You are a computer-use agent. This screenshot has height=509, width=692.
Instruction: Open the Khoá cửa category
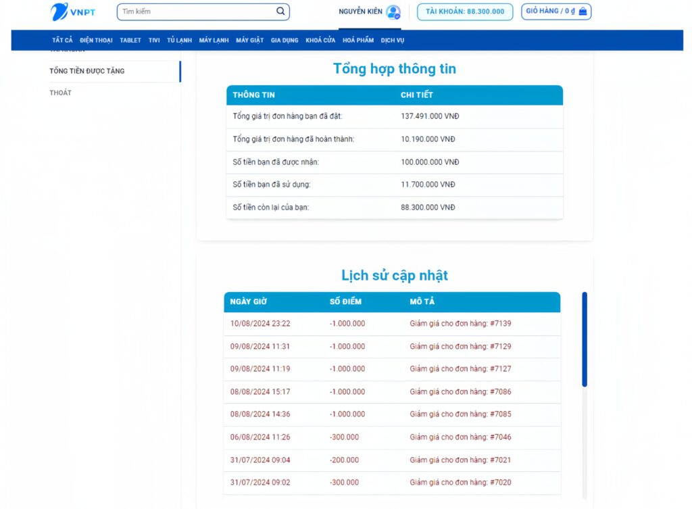pos(320,41)
